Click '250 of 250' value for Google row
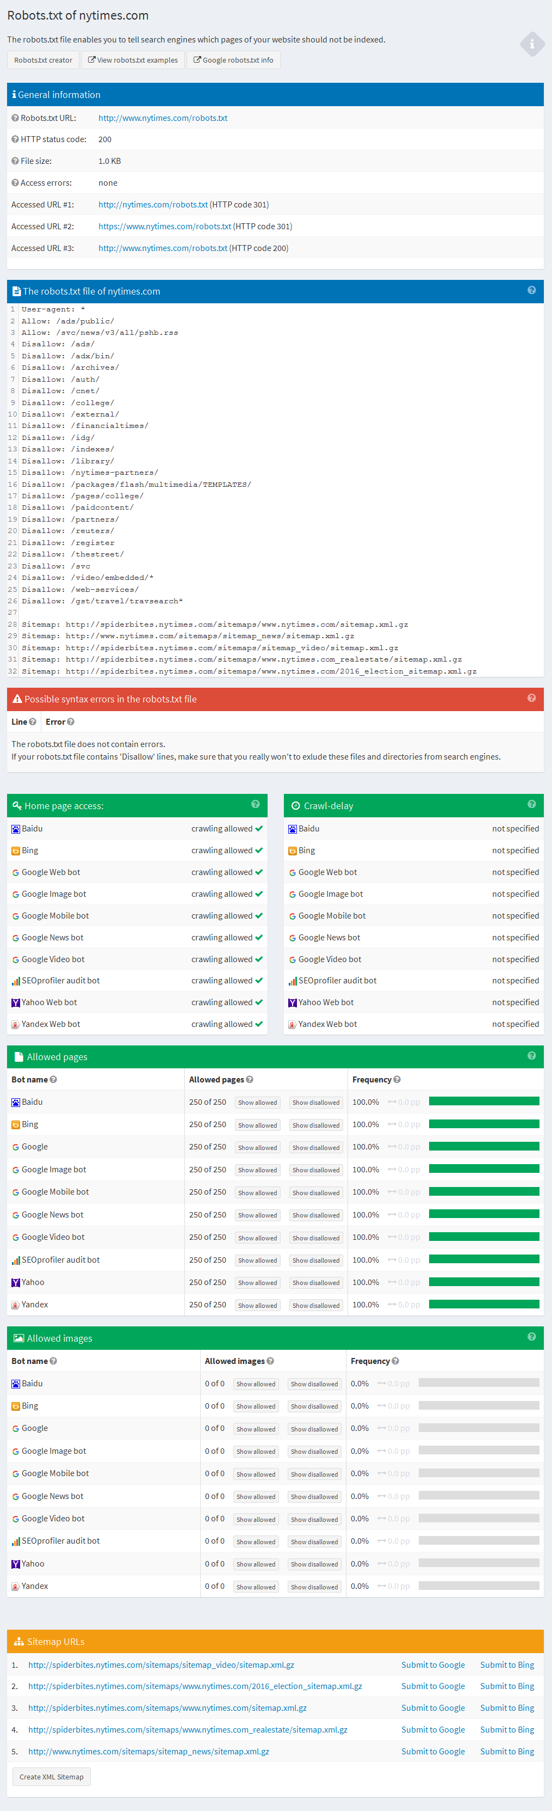This screenshot has width=552, height=1811. [x=207, y=1147]
